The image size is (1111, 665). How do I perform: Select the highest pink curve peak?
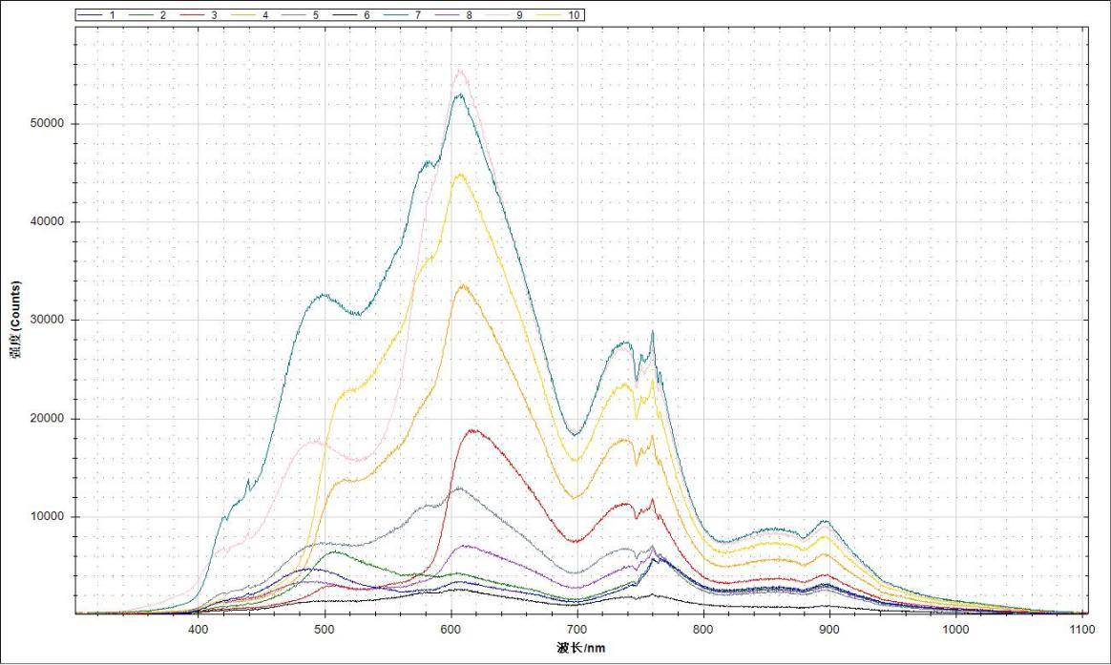pos(461,71)
